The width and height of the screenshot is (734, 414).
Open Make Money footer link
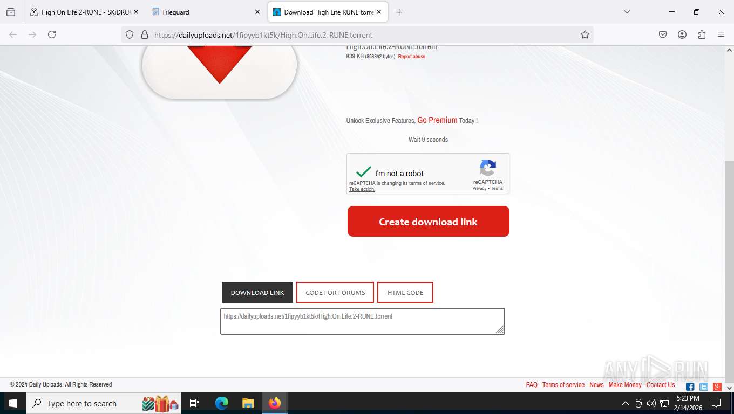(625, 385)
